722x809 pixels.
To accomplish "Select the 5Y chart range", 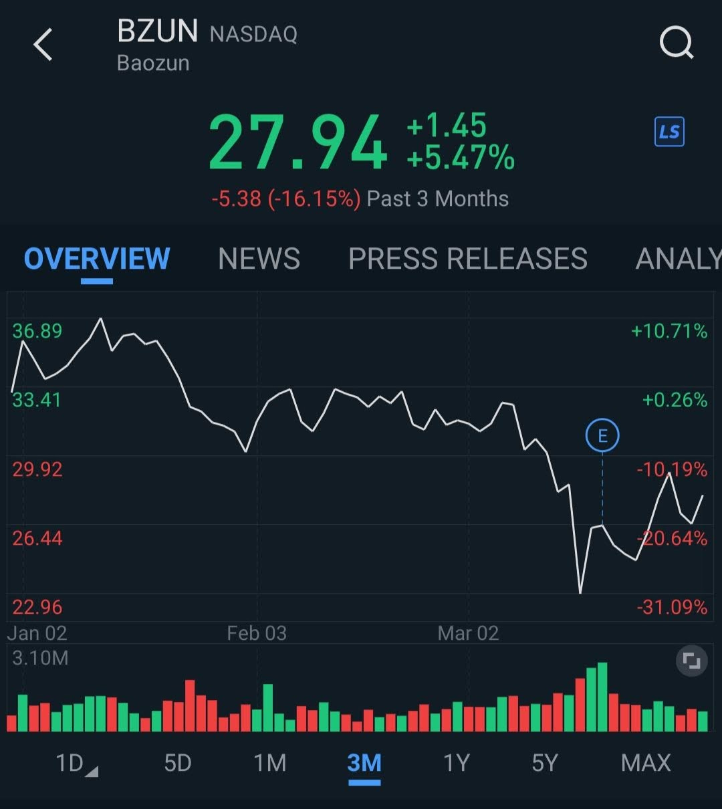I will click(545, 763).
